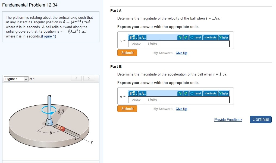Expand the Figure 1 selector dropdown
The image size is (276, 163).
tap(26, 79)
